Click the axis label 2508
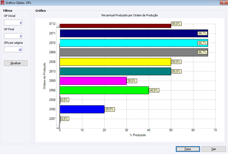 coord(52,100)
